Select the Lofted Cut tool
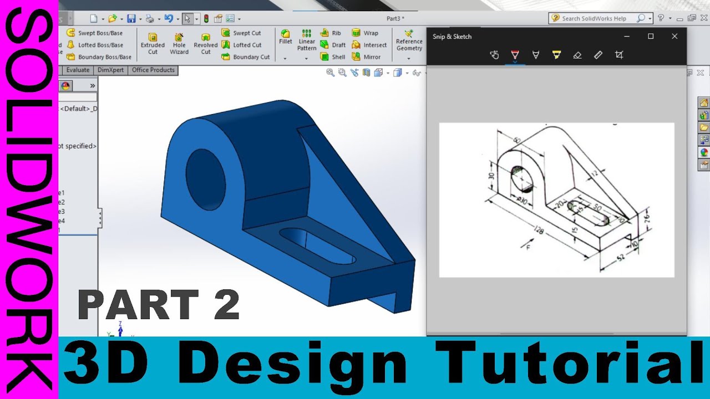Image resolution: width=710 pixels, height=399 pixels. click(241, 45)
